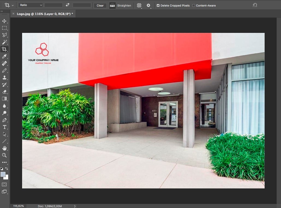281x208 pixels.
Task: Open the foreground color swatch
Action: (x=3, y=174)
